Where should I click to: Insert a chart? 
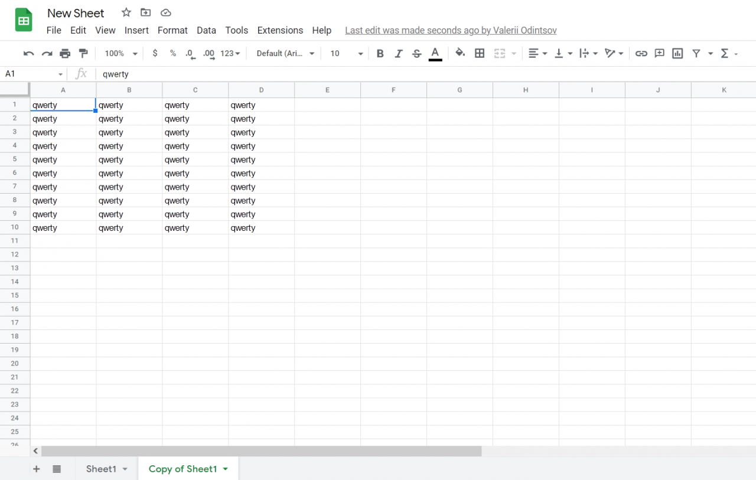[x=677, y=53]
